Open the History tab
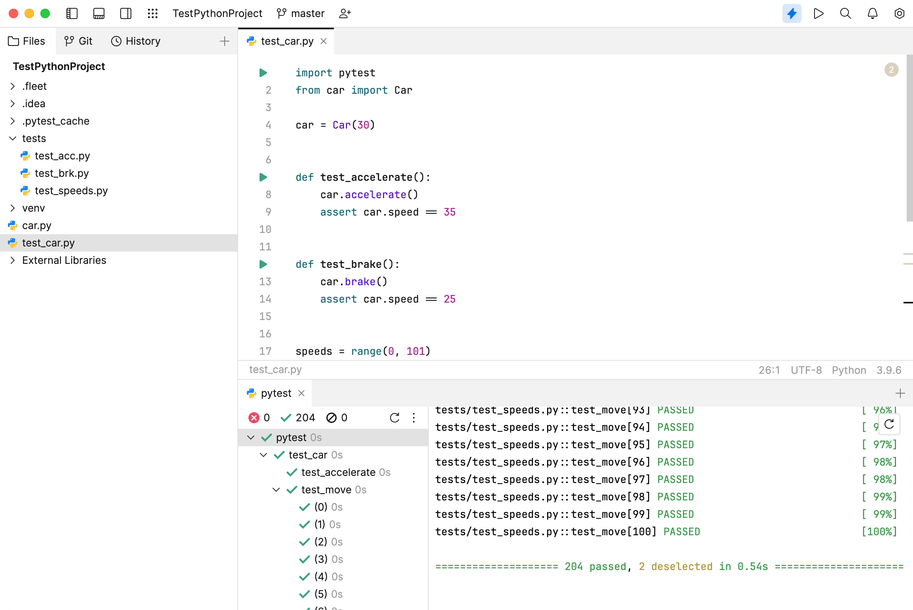 point(135,41)
